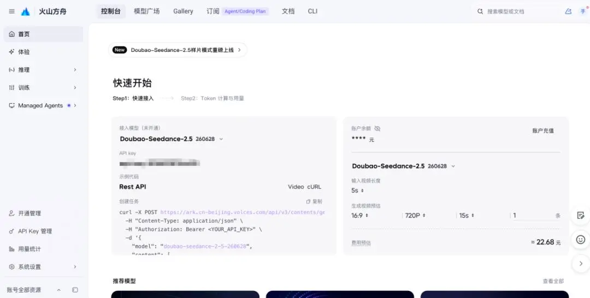590x298 pixels.
Task: Click doubao-seedance-2-5-260628 model string
Action: [205, 247]
